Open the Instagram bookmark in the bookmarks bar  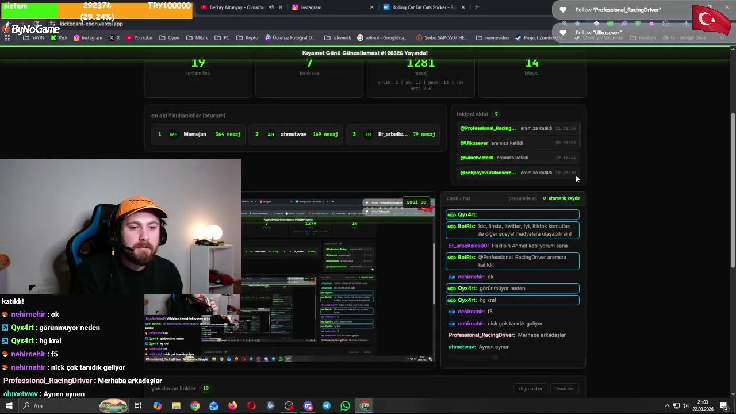(x=87, y=38)
